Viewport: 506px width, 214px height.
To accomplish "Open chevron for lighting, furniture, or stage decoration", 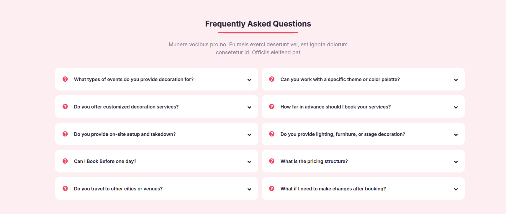I will 456,135.
